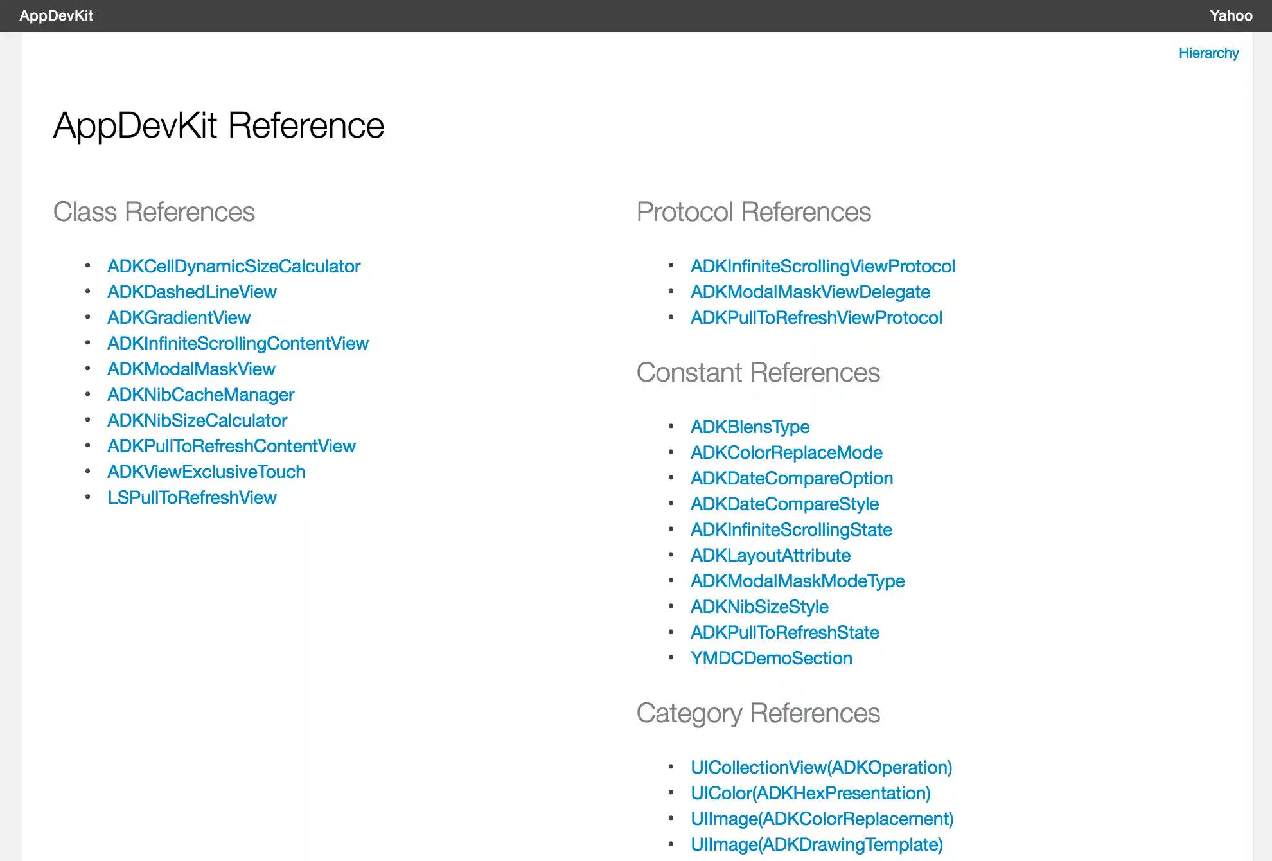
Task: Open ADKInfiniteScrollingViewProtocol protocol reference
Action: coord(822,266)
